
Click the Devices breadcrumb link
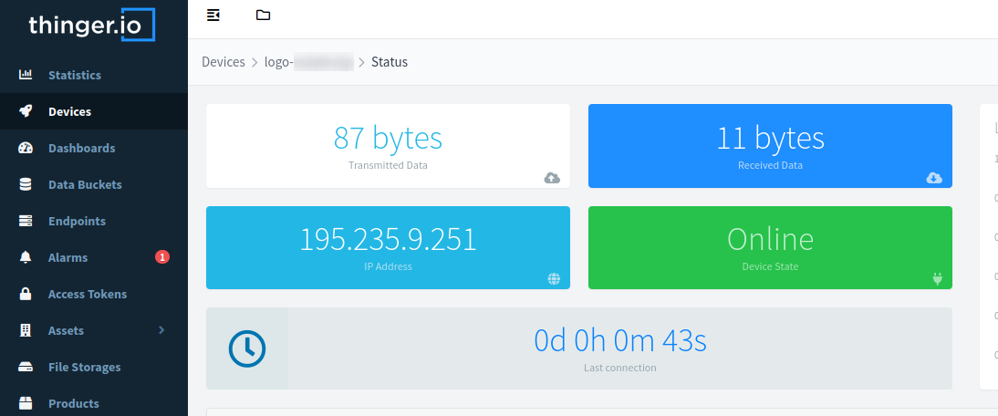click(223, 62)
